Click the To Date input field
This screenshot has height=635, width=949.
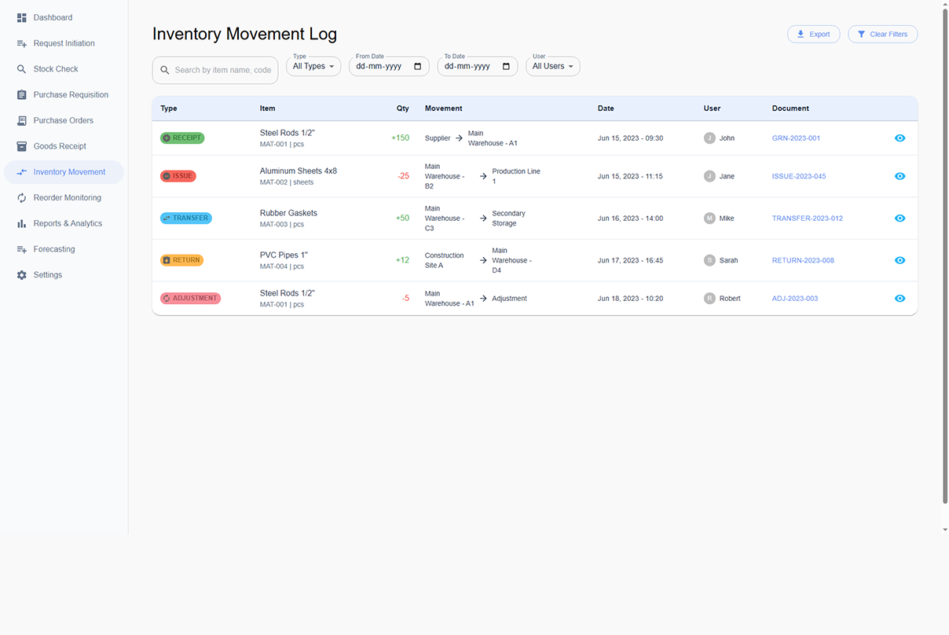click(478, 66)
